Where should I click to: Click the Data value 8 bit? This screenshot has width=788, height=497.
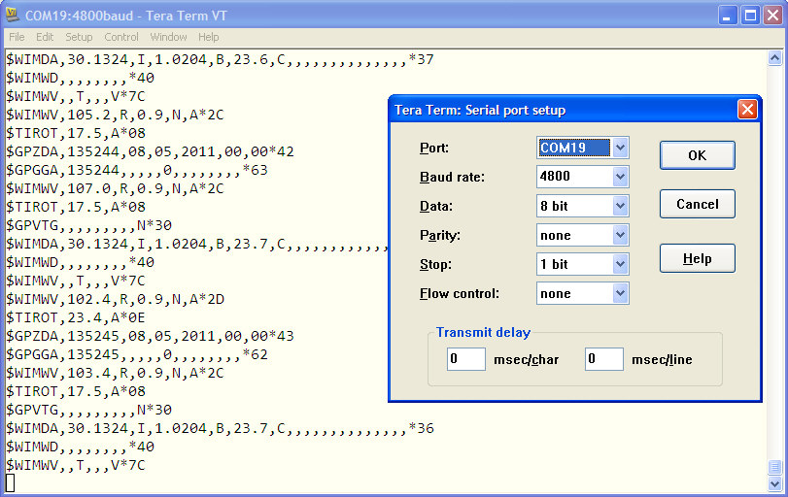(554, 206)
